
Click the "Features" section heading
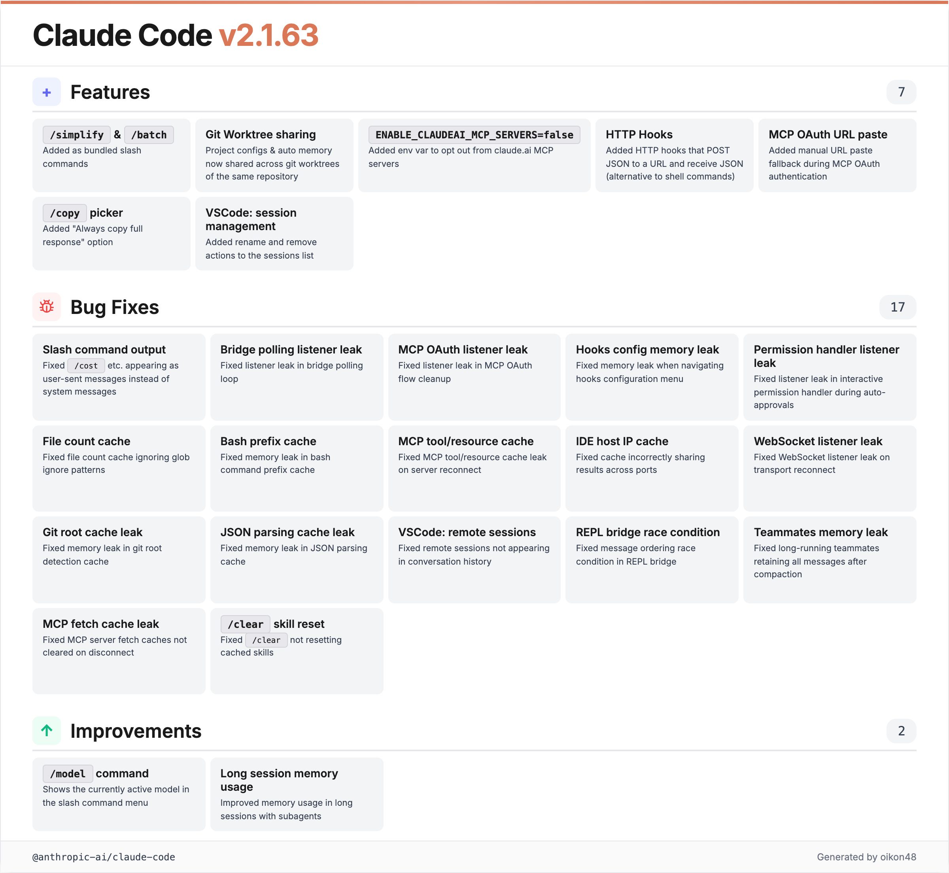click(110, 92)
